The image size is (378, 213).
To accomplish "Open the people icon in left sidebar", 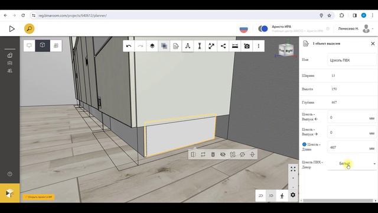I will click(x=10, y=71).
